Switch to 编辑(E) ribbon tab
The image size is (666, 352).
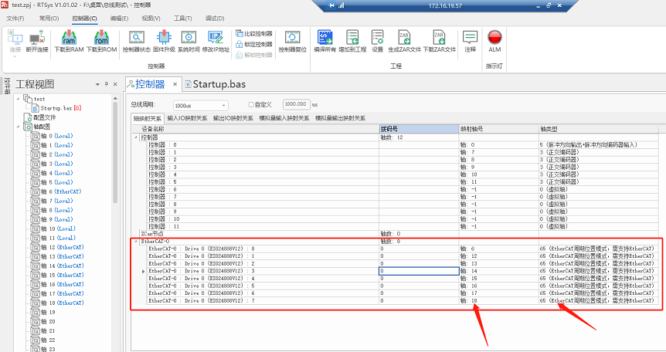click(x=119, y=19)
